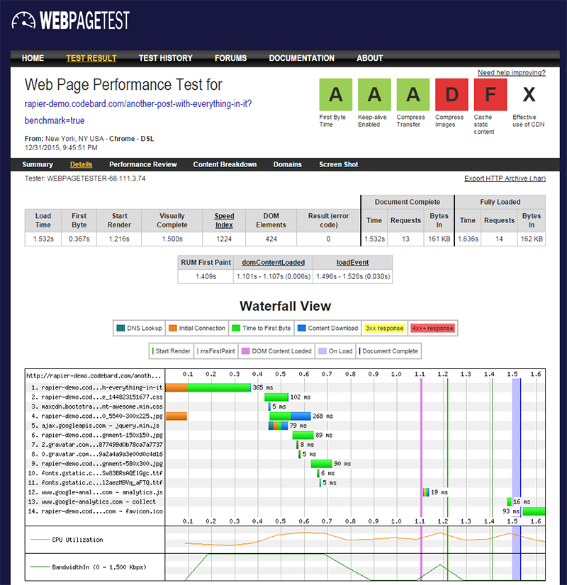Open Test History page
The width and height of the screenshot is (567, 585).
click(x=165, y=58)
